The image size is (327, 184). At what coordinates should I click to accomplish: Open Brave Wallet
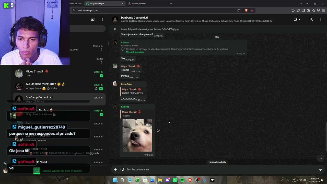(308, 10)
